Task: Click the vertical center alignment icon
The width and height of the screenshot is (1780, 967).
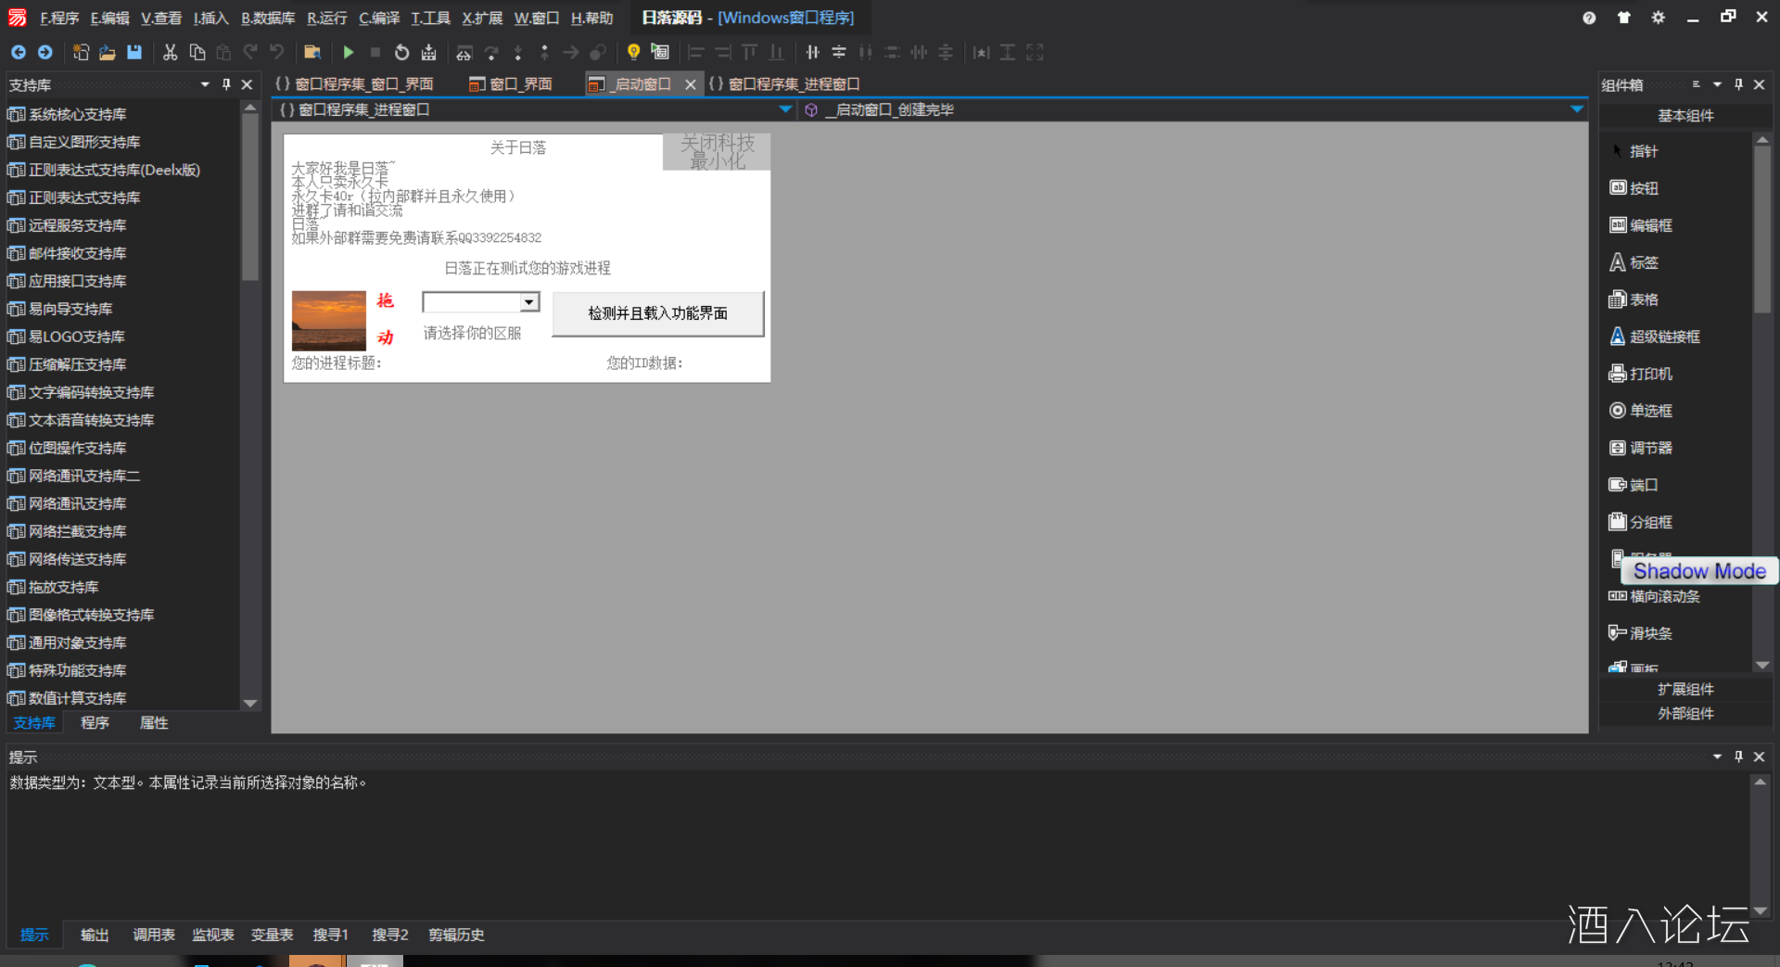Action: point(839,52)
